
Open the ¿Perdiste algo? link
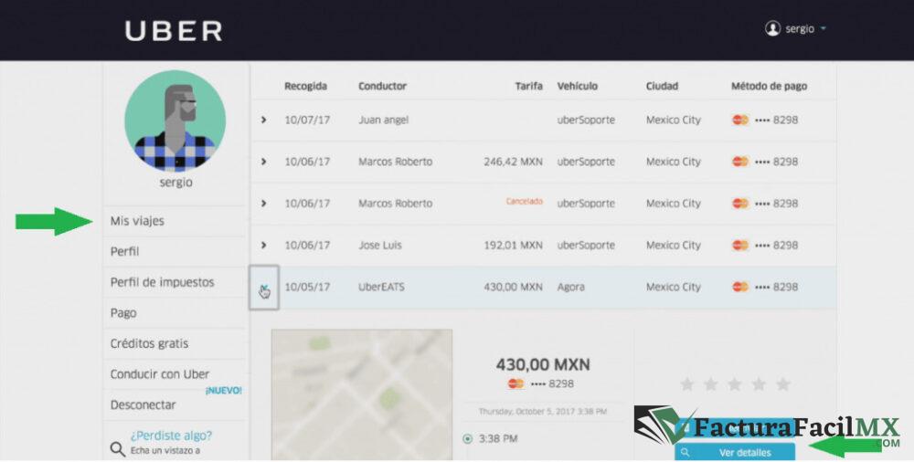pos(171,436)
